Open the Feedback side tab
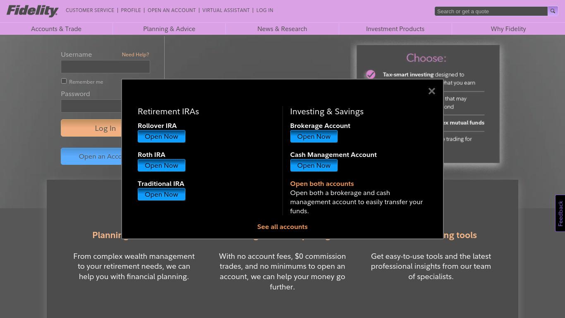The width and height of the screenshot is (565, 318). (560, 213)
